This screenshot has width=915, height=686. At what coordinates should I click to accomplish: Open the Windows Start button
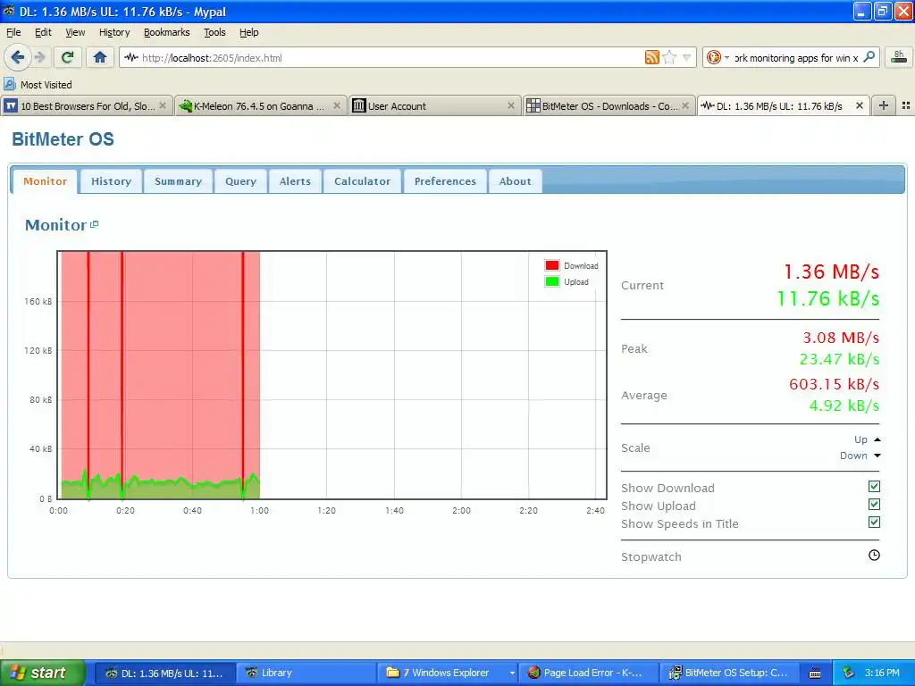pyautogui.click(x=42, y=673)
